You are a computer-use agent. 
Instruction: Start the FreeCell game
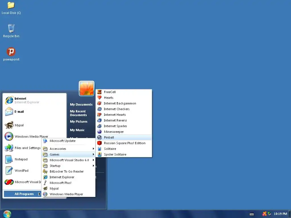[124, 92]
